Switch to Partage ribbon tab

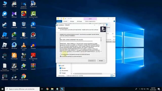coord(72,21)
